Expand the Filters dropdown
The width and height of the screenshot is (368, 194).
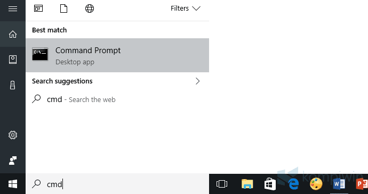point(186,9)
